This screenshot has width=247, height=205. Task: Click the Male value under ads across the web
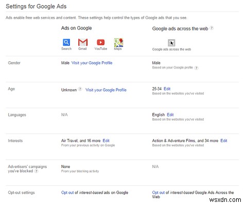coord(156,63)
